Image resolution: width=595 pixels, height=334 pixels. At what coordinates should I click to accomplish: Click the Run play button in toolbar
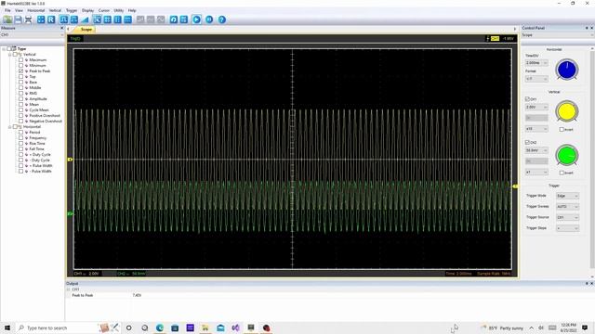[196, 19]
